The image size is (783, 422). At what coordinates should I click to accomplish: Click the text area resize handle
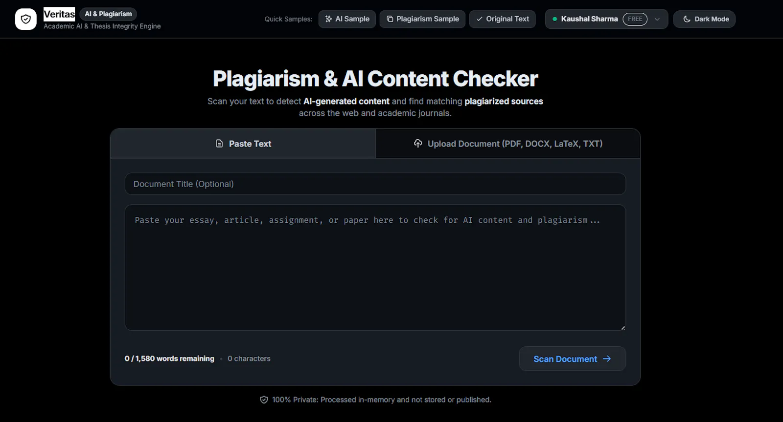point(622,328)
